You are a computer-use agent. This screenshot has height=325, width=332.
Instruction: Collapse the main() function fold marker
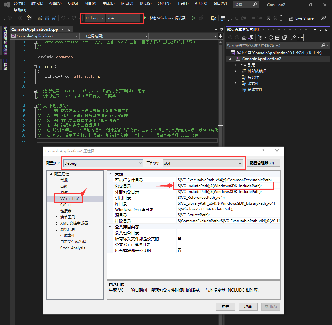(35, 67)
